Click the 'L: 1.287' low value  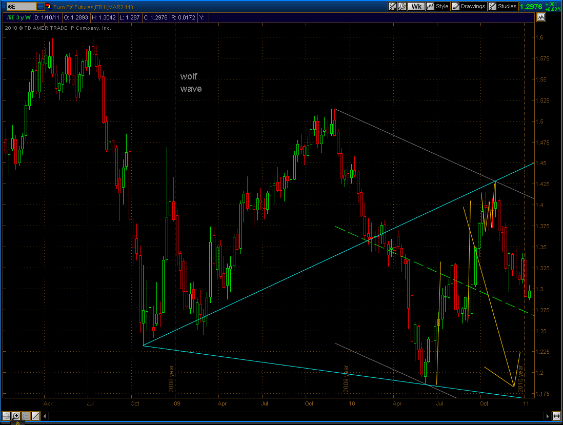[129, 17]
